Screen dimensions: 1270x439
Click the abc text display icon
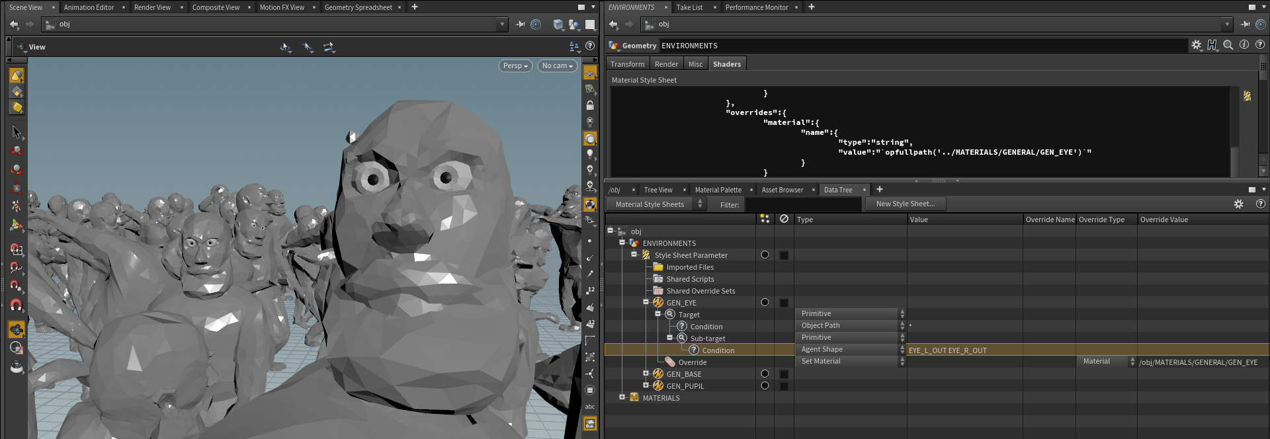590,407
